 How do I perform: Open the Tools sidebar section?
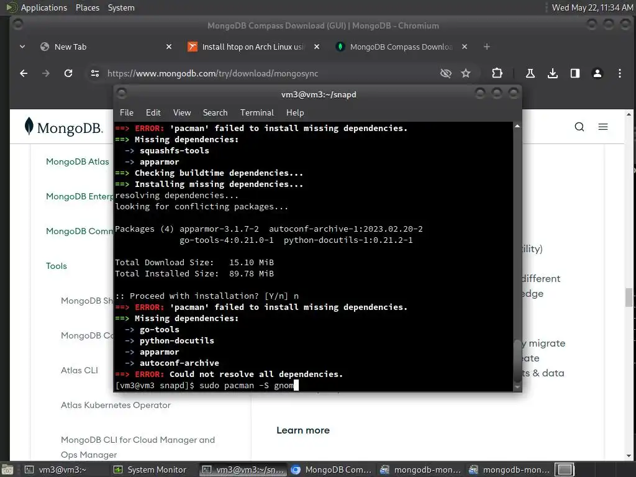[57, 266]
